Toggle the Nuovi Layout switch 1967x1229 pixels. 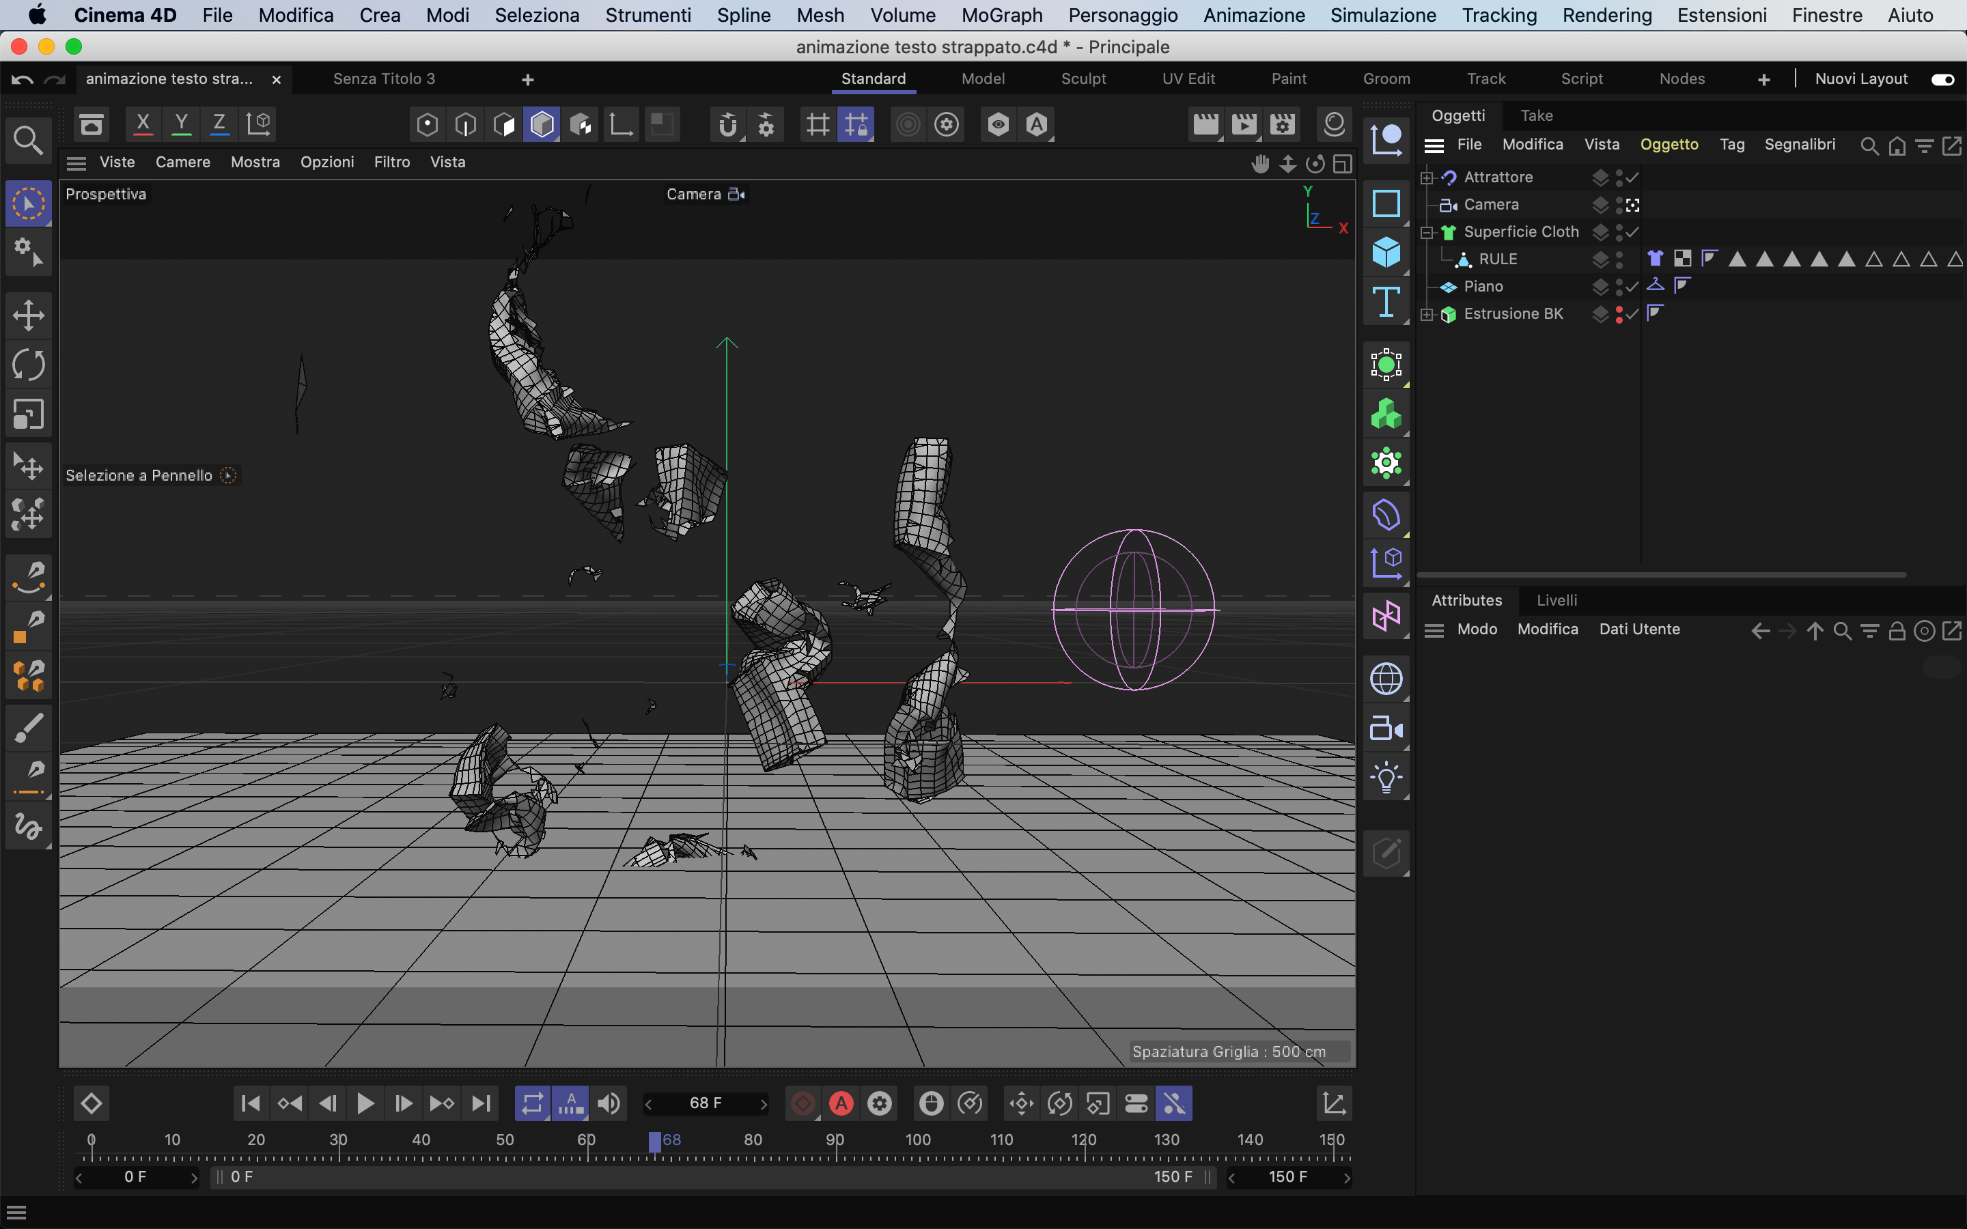(1942, 79)
